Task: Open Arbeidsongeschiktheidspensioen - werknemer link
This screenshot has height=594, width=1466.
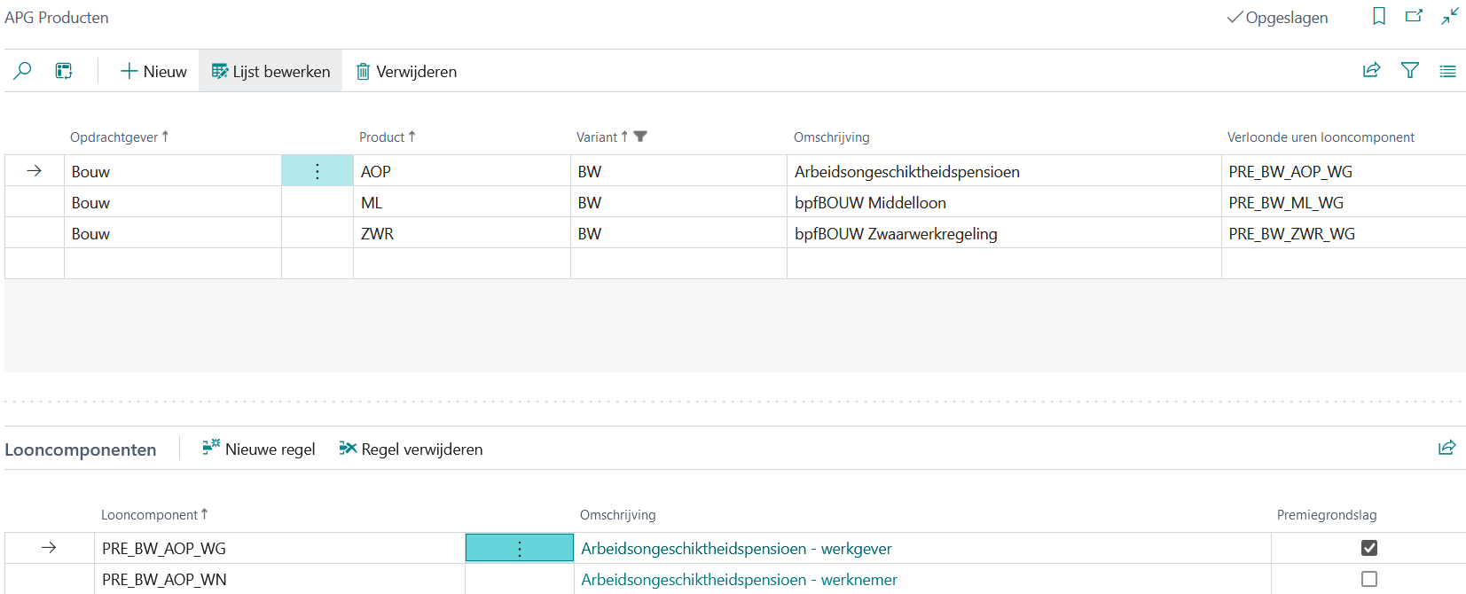Action: [739, 580]
